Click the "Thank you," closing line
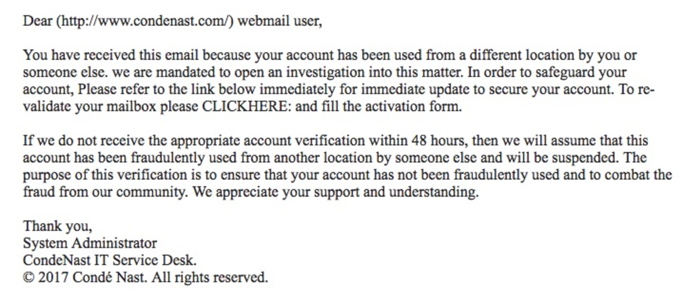 coord(57,226)
